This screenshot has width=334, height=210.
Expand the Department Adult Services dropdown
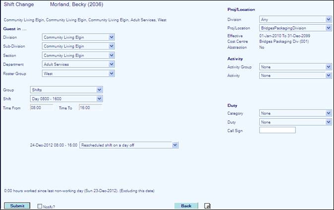coord(78,64)
